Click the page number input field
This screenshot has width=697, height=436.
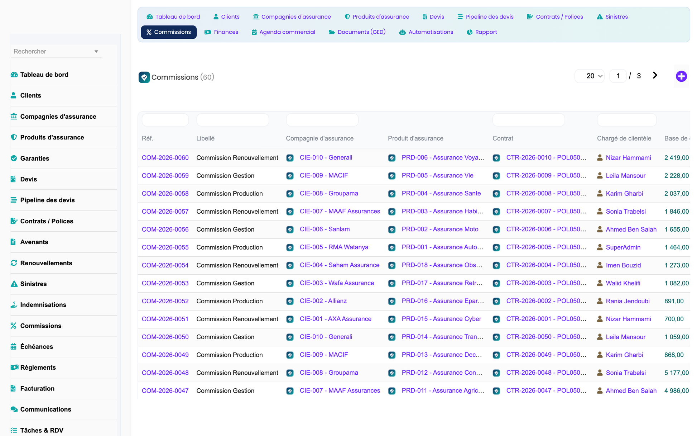(x=618, y=76)
